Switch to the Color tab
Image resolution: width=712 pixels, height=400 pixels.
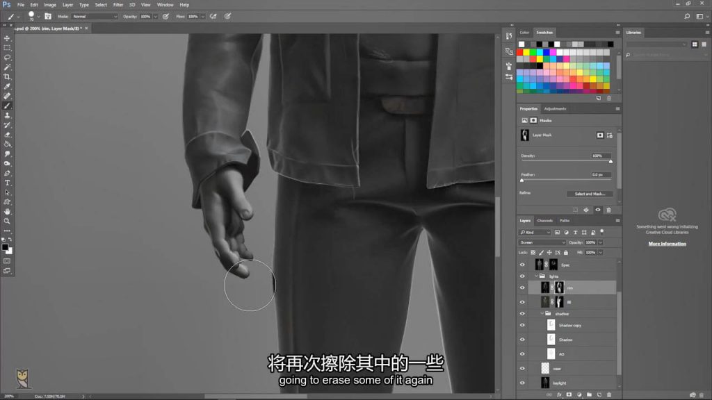[524, 33]
